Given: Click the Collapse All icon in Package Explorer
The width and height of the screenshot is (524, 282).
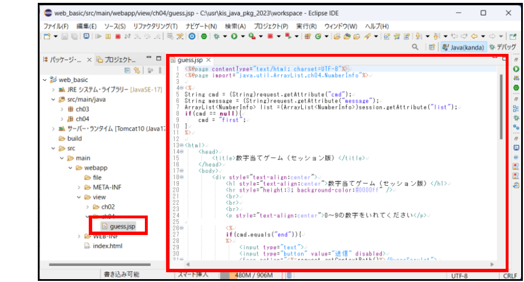Looking at the screenshot, I should (128, 70).
